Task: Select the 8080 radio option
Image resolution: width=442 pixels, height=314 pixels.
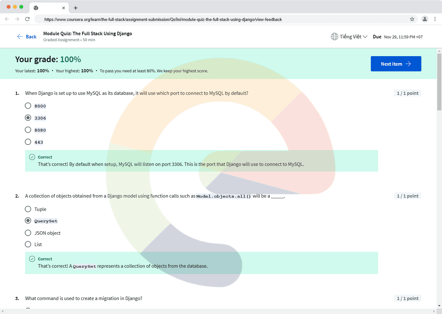Action: tap(28, 130)
